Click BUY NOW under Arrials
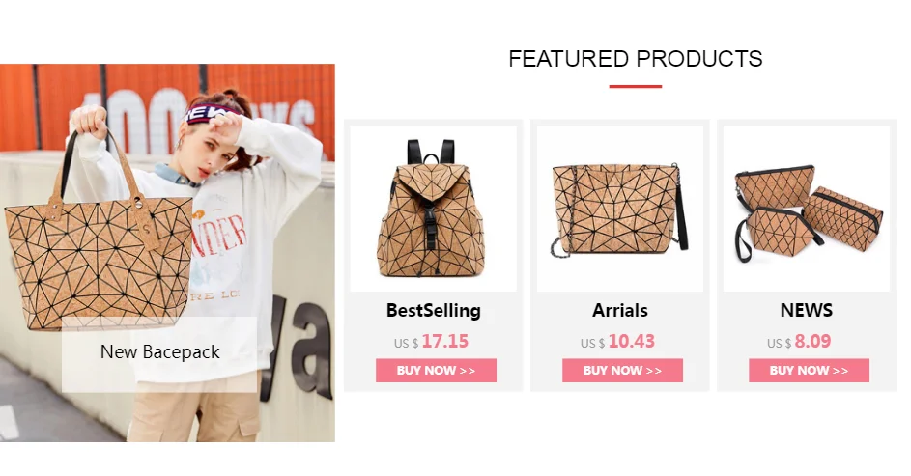Screen dimensions: 911x476 (x=622, y=371)
